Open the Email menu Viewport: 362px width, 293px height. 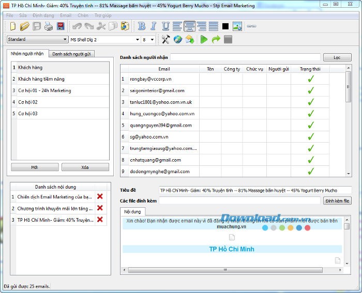(66, 16)
